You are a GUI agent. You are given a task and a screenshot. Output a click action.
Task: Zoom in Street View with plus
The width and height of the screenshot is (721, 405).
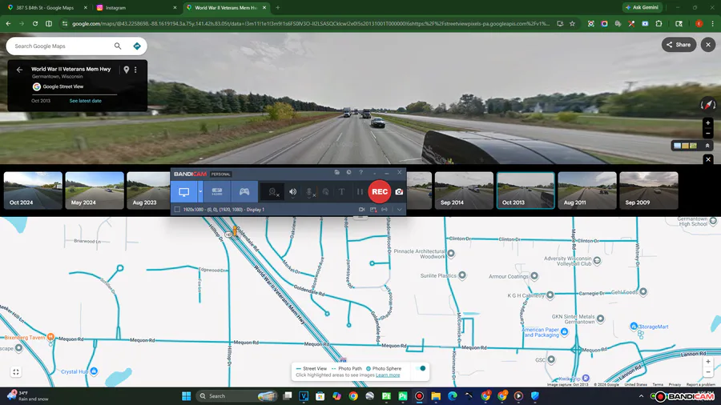[x=708, y=123]
